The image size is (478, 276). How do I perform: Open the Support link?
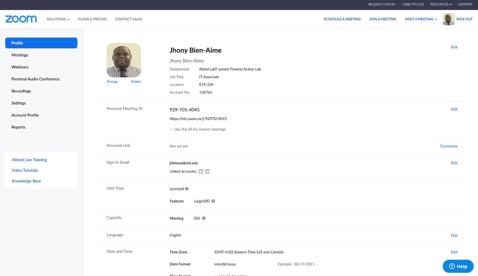[465, 4]
